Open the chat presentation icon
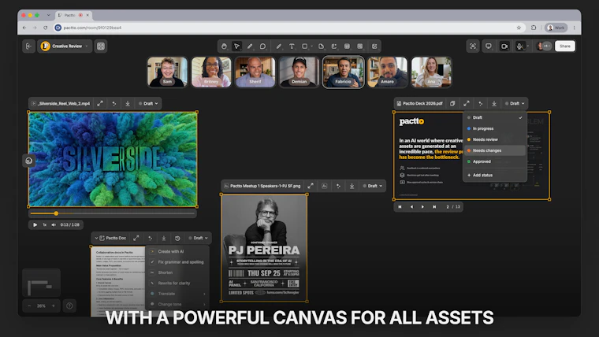This screenshot has height=337, width=599. 488,46
